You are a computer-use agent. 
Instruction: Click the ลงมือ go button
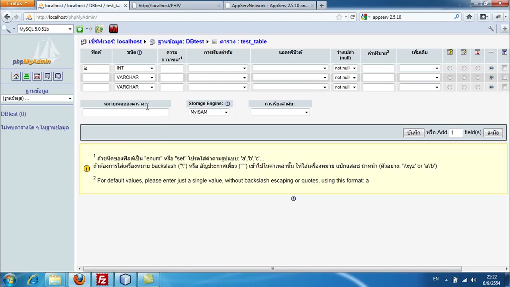493,133
